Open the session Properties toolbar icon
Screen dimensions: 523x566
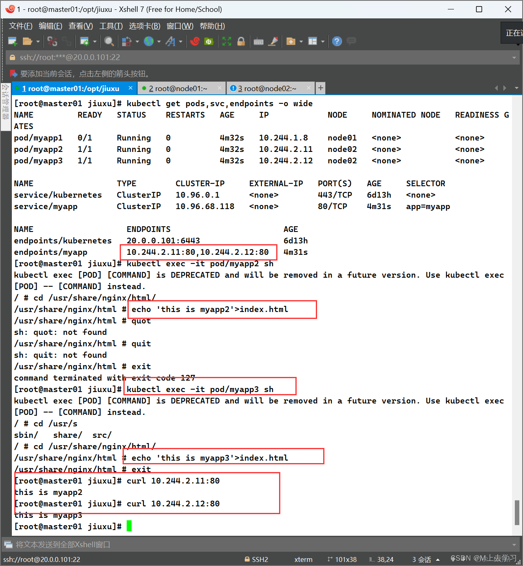coord(85,41)
